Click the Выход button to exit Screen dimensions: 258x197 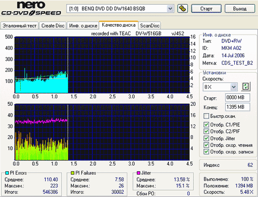(x=239, y=9)
